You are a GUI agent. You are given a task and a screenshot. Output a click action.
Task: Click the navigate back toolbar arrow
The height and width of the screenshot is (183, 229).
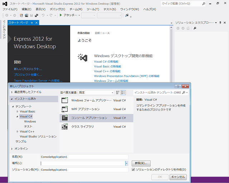7,15
